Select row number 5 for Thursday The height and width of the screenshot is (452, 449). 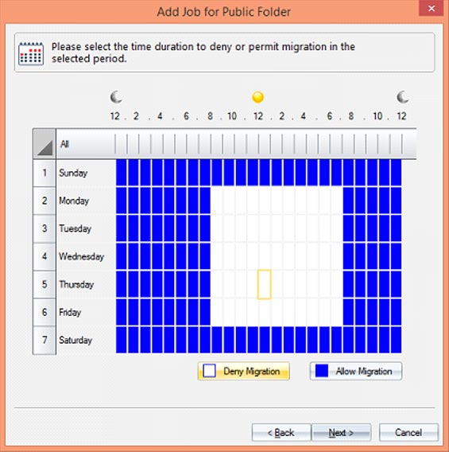45,284
